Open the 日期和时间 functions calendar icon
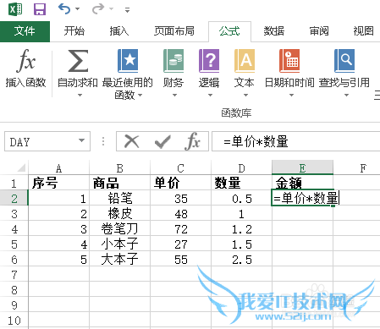 [289, 61]
